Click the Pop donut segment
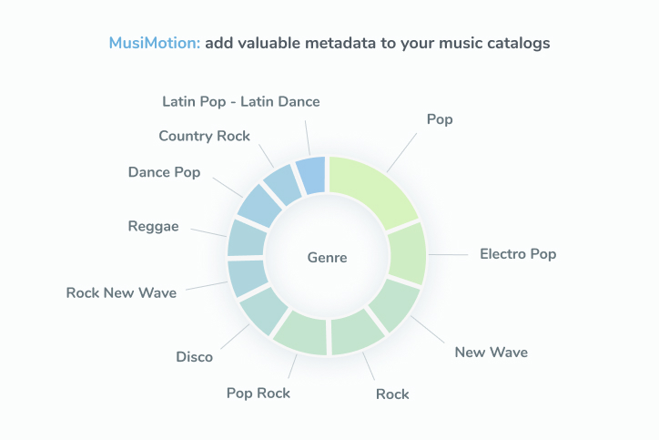Screen dimensions: 659x440 click(372, 189)
